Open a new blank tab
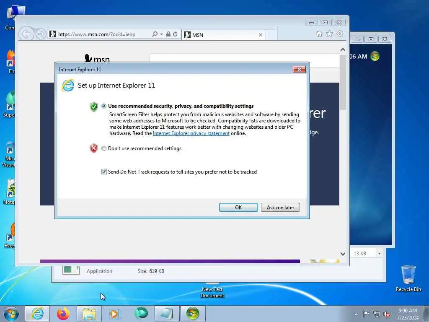 [x=271, y=35]
